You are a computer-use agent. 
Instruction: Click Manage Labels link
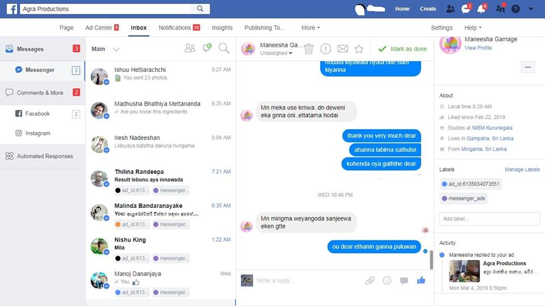click(x=522, y=169)
